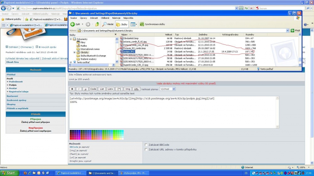314x176 pixels.
Task: Click the CS language indicator in taskbar
Action: tap(246, 173)
